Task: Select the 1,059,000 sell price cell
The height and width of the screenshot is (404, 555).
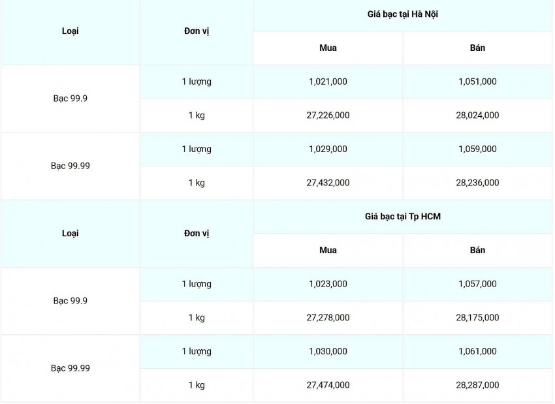Action: click(x=477, y=149)
